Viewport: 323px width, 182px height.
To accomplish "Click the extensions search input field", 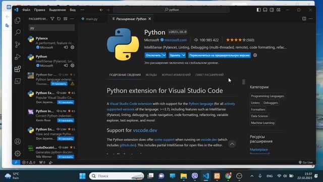I will 51,28.
